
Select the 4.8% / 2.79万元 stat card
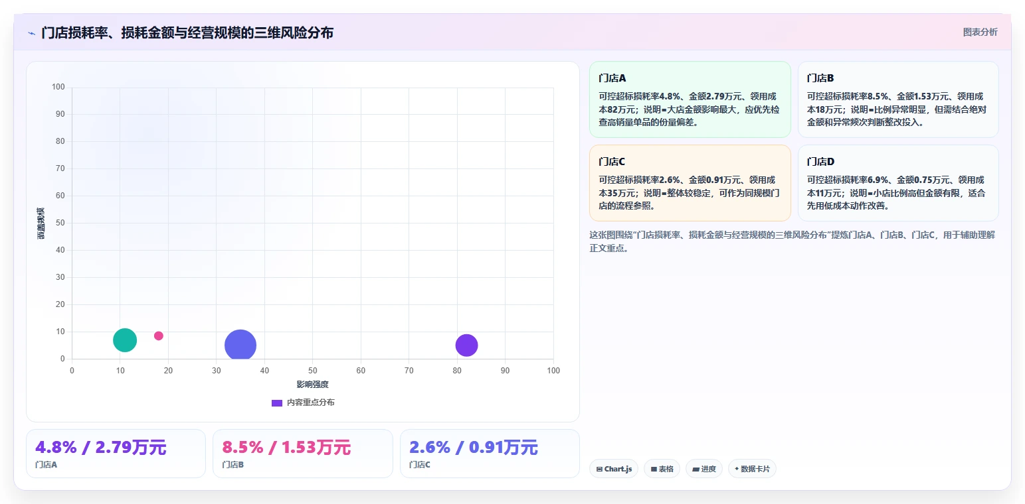[116, 454]
